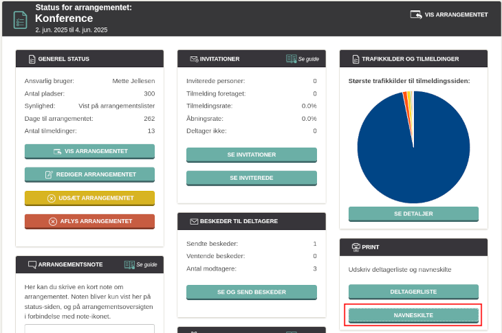Click the pencil edit icon on REDIGER ARRANGEMENTET
The width and height of the screenshot is (502, 333).
click(49, 174)
